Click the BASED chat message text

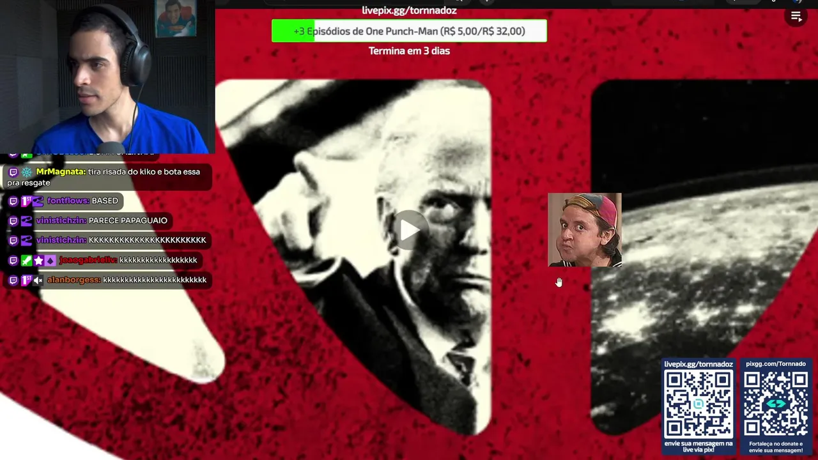[105, 201]
